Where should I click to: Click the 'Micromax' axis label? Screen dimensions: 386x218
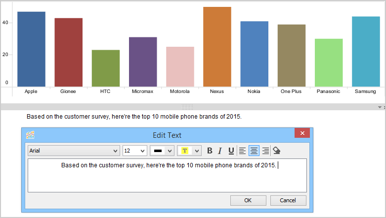click(142, 92)
